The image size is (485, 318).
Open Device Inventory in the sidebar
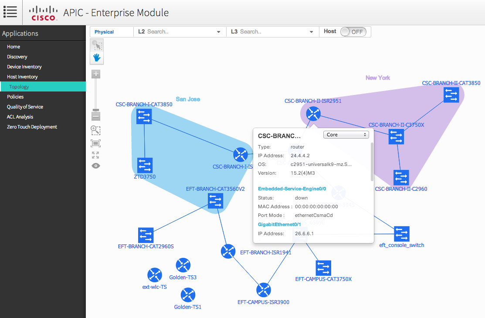click(x=24, y=67)
